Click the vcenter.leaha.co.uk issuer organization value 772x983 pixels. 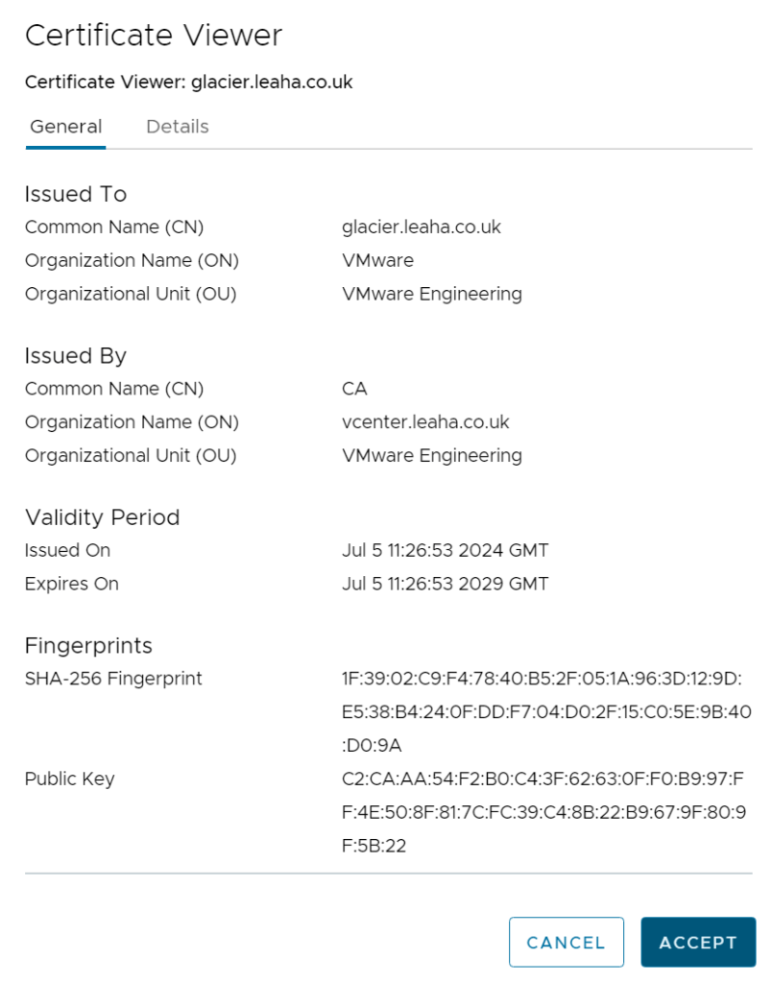(425, 422)
